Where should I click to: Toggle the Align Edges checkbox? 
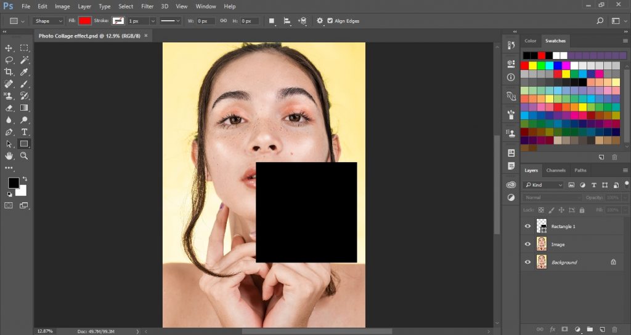(x=330, y=21)
